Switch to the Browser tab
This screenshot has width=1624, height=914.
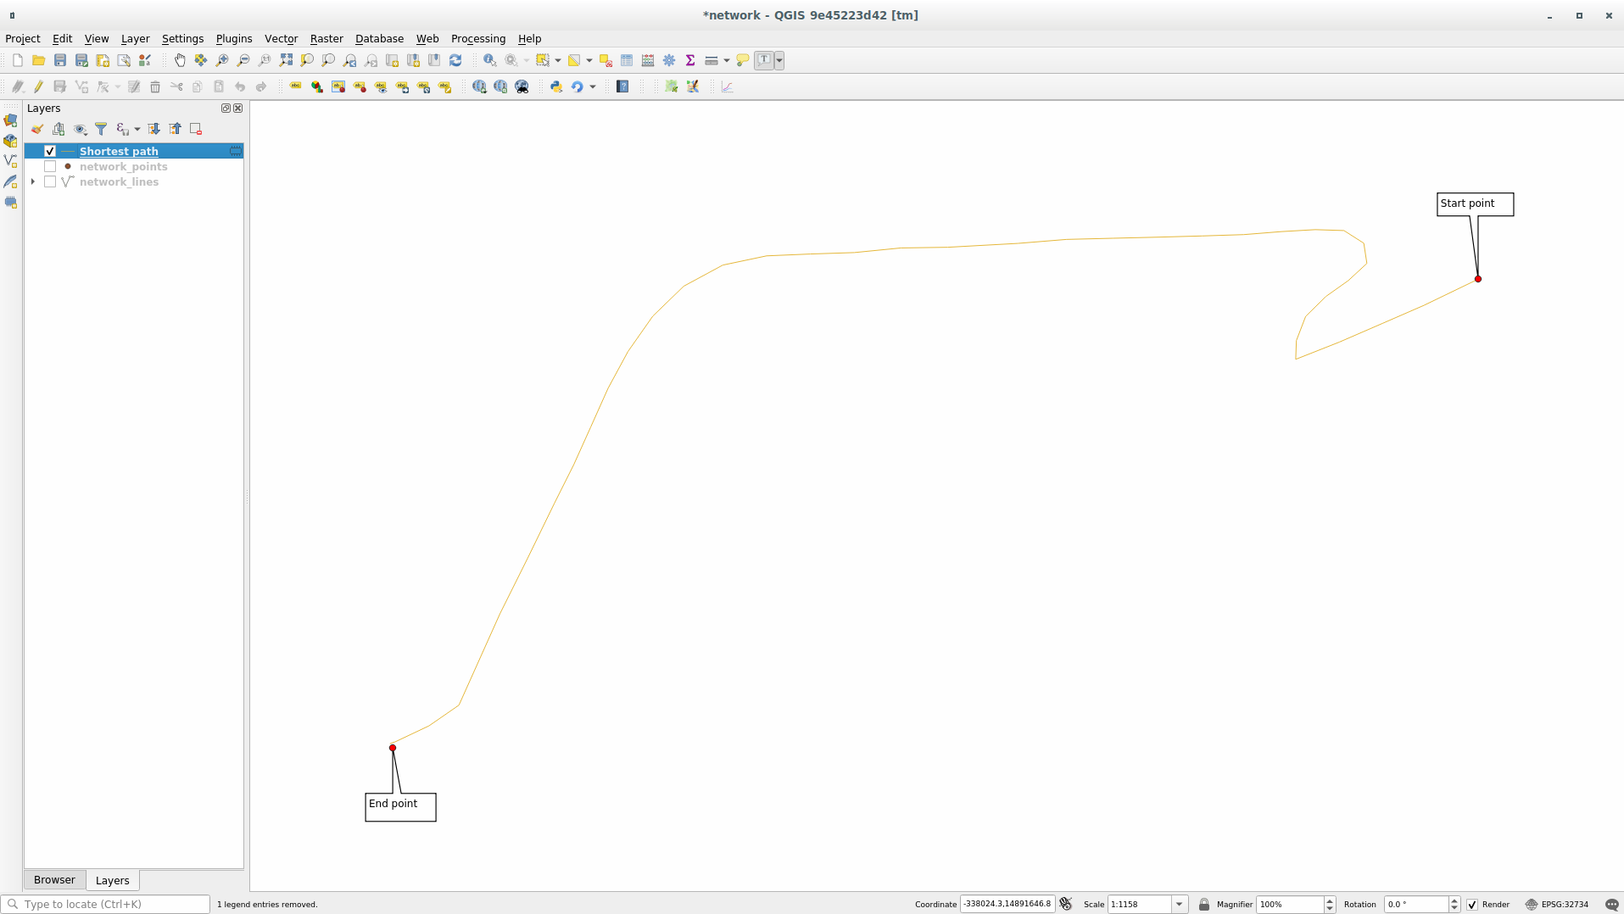click(54, 880)
